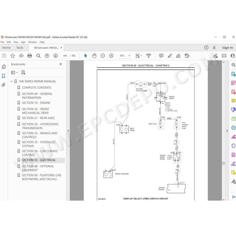This screenshot has width=236, height=236.
Task: Click the page number field 664
Action: pyautogui.click(x=65, y=56)
